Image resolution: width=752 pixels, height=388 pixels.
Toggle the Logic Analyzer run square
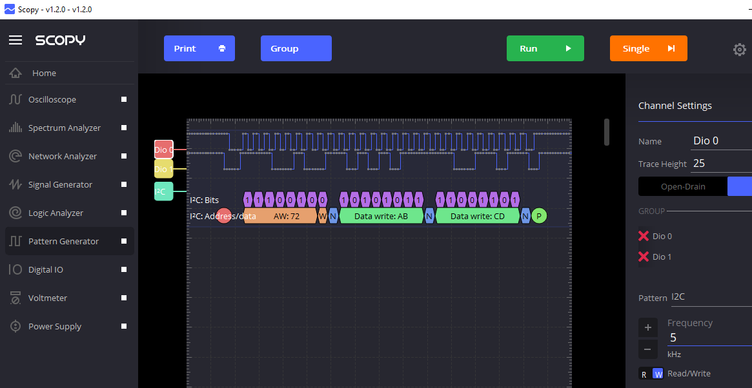(x=124, y=213)
